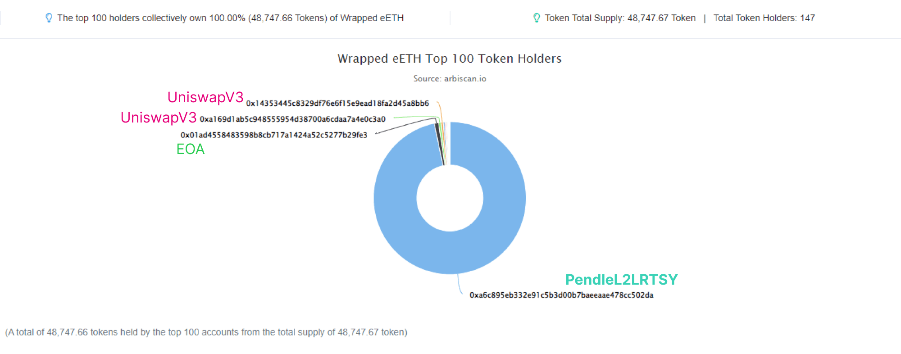The width and height of the screenshot is (901, 354).
Task: Click the Source: arbiscan.io subtitle
Action: coord(450,79)
